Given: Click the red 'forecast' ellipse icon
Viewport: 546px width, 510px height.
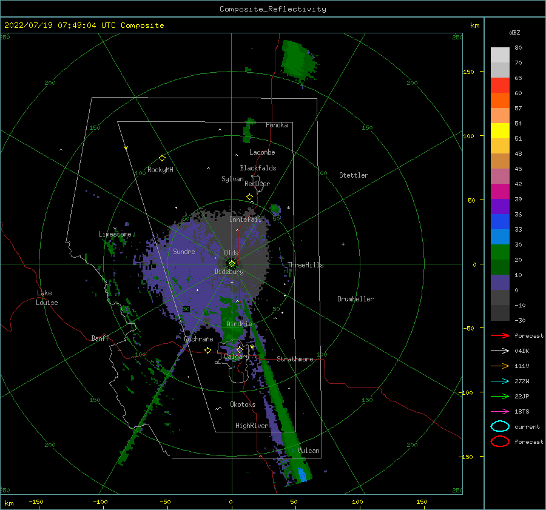Looking at the screenshot, I should tap(500, 441).
